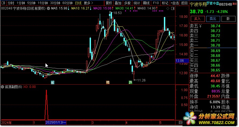Viewport: 239px width, 127px height.
Task: Click the 2025/01/13 date marker on timeline
Action: pyautogui.click(x=56, y=122)
